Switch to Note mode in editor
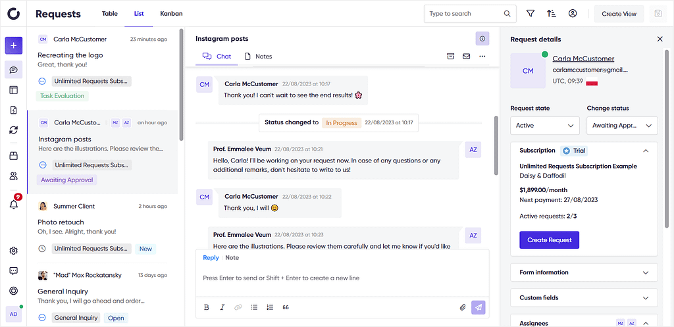The height and width of the screenshot is (327, 674). click(x=232, y=258)
